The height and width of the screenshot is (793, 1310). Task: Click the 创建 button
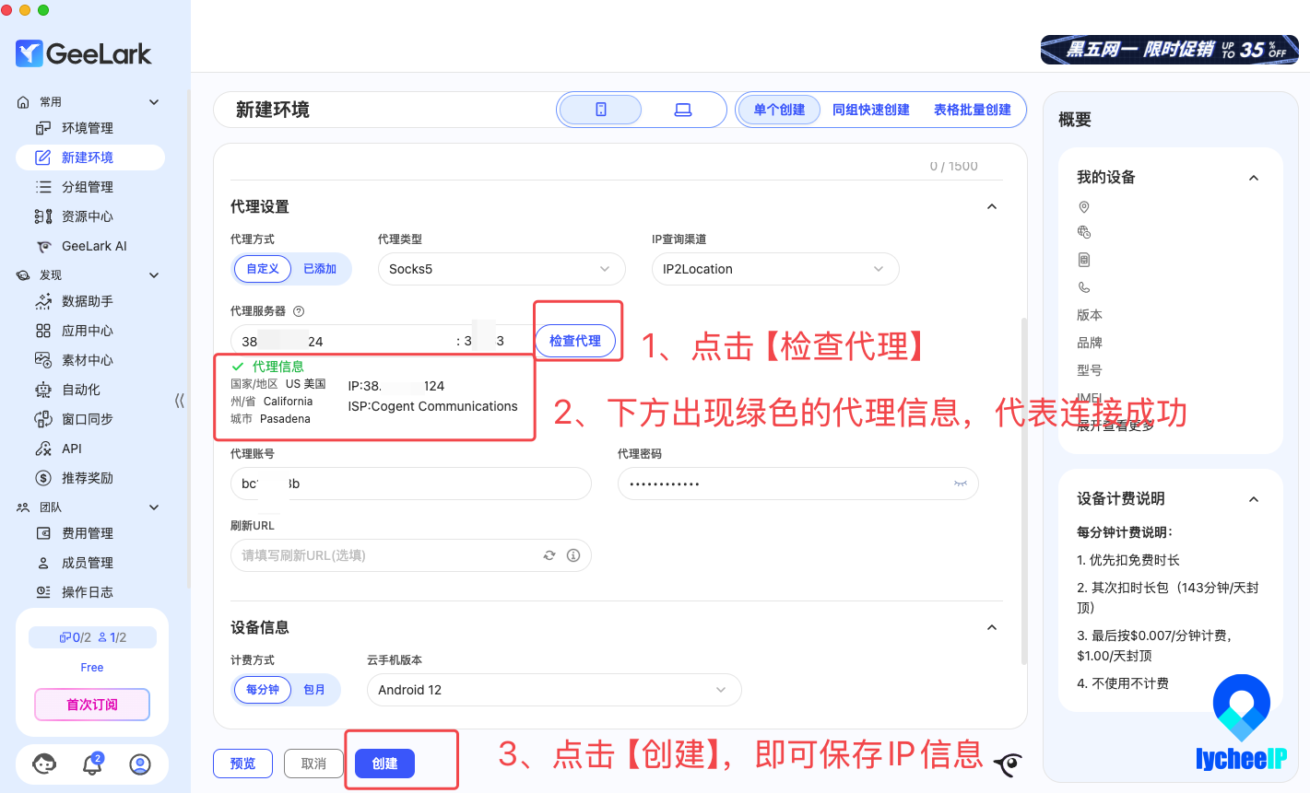point(385,764)
